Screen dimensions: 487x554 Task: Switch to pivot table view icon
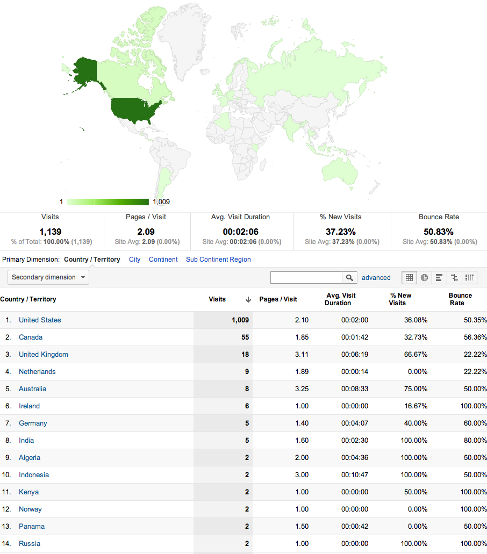click(x=469, y=278)
